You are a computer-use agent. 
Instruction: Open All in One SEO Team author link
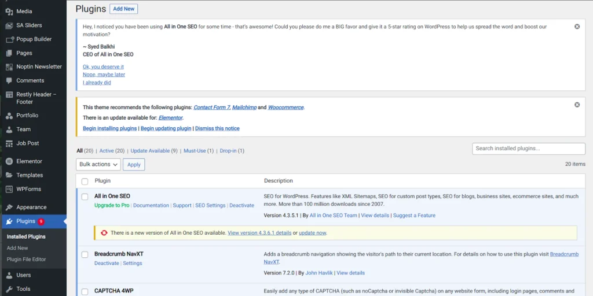coord(333,216)
